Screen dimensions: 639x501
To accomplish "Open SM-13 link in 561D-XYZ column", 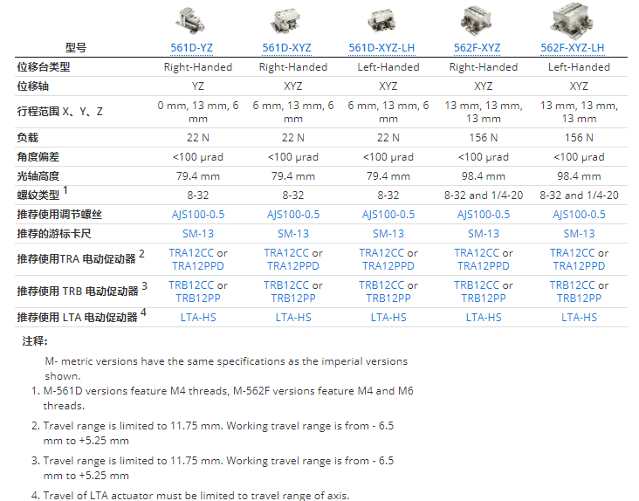I will 293,234.
